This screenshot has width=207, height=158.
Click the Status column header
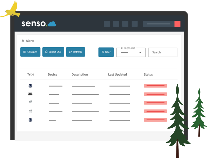pyautogui.click(x=148, y=75)
